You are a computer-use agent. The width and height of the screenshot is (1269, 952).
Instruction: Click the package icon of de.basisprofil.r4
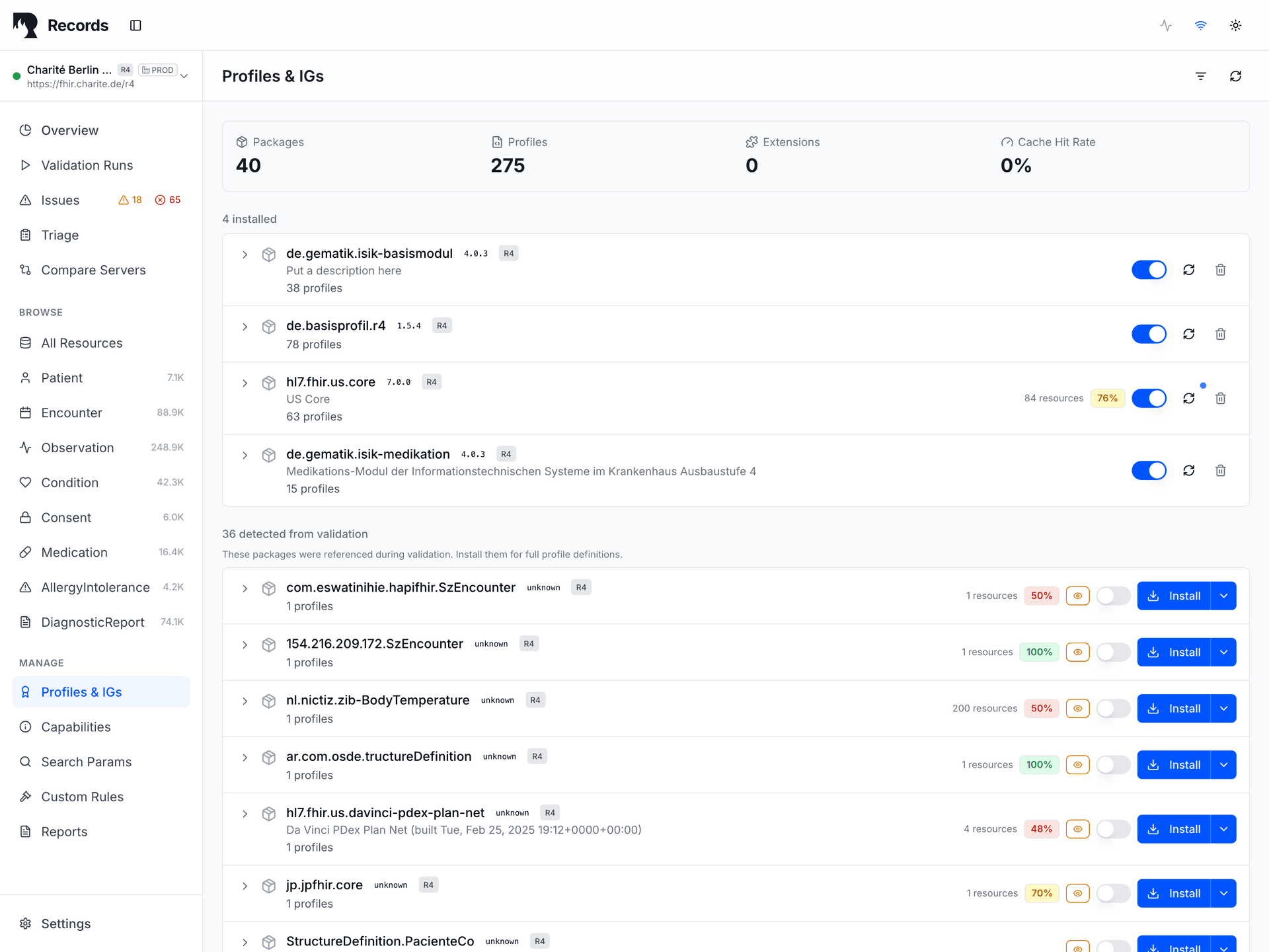coord(268,327)
